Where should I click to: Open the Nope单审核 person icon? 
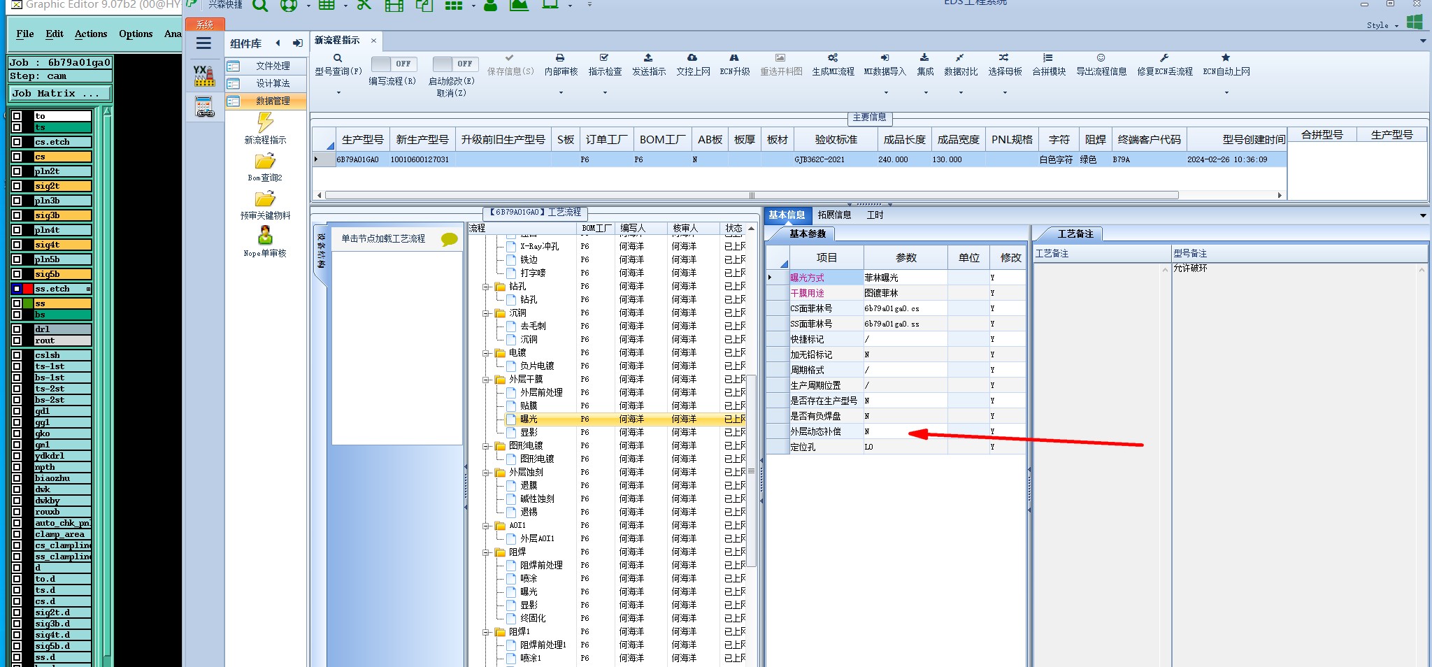pyautogui.click(x=266, y=235)
